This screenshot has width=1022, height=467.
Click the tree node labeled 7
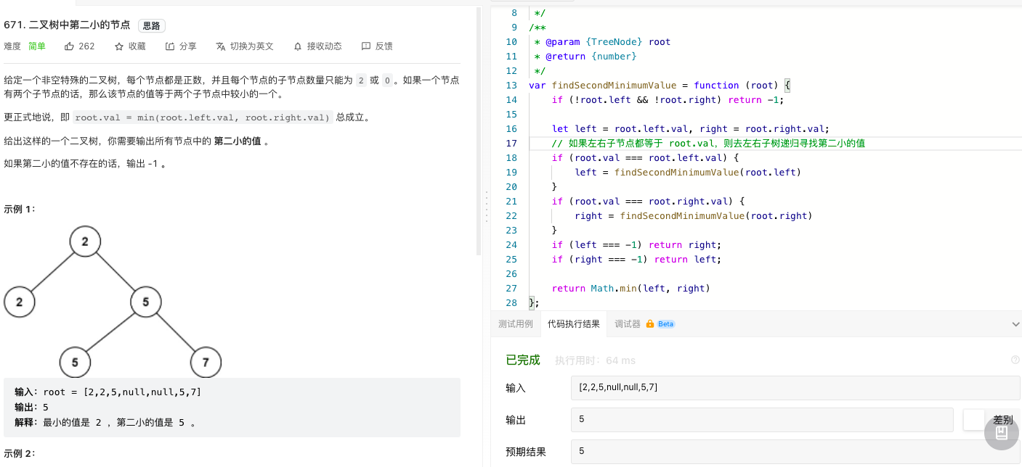pyautogui.click(x=206, y=362)
